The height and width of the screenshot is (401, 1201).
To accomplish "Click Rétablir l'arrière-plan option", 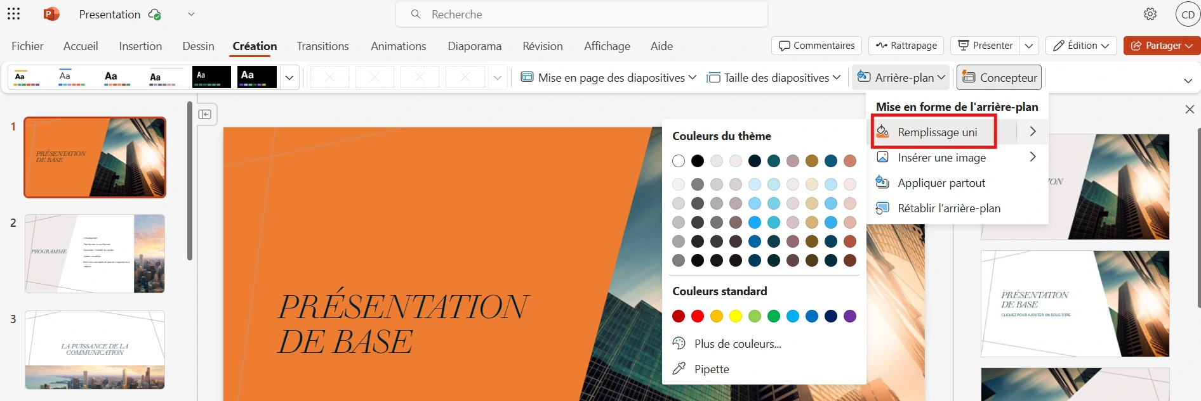I will coord(948,208).
